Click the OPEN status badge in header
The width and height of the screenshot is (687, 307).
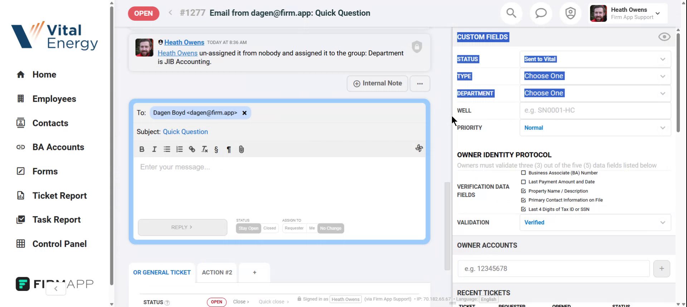[143, 13]
